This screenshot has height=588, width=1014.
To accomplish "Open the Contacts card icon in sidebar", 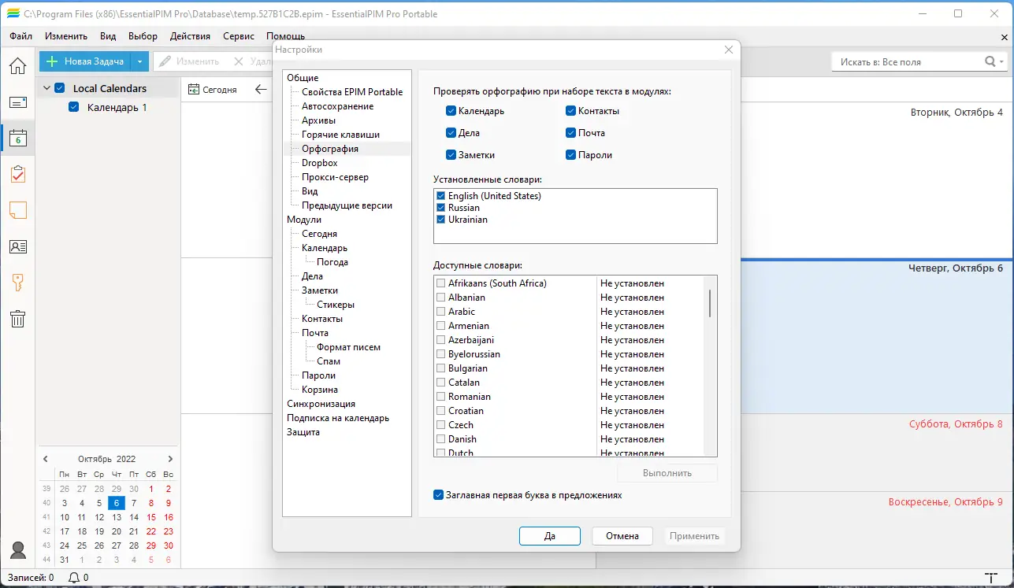I will point(17,246).
